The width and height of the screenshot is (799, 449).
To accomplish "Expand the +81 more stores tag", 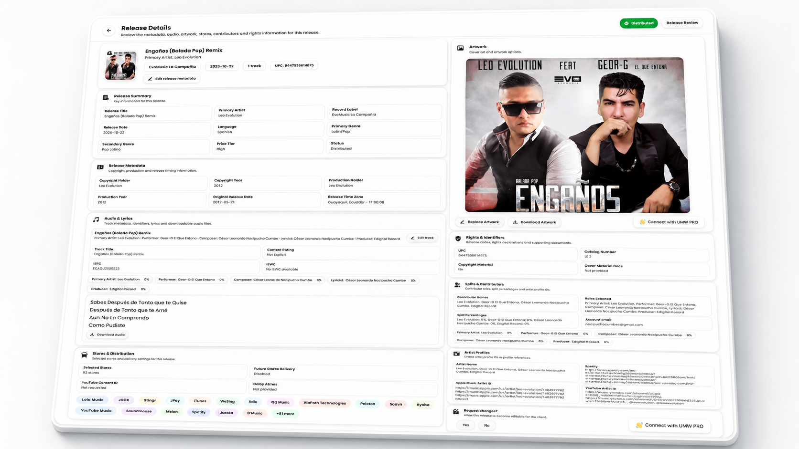I will pyautogui.click(x=285, y=413).
